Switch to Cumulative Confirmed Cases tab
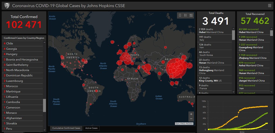This screenshot has width=275, height=133. [x=66, y=128]
